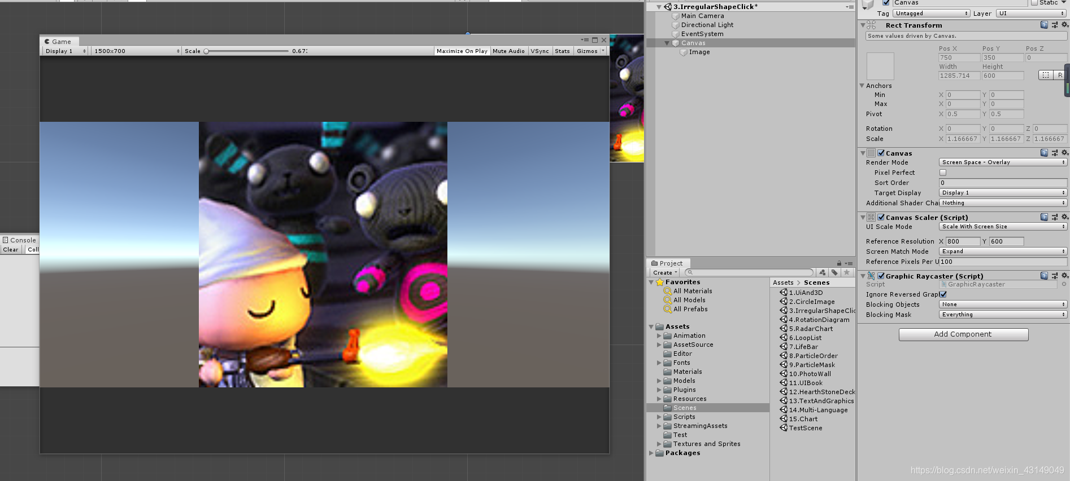Click the Stats button in Game view

(x=562, y=51)
